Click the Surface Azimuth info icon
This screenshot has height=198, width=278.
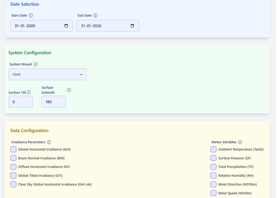69,90
